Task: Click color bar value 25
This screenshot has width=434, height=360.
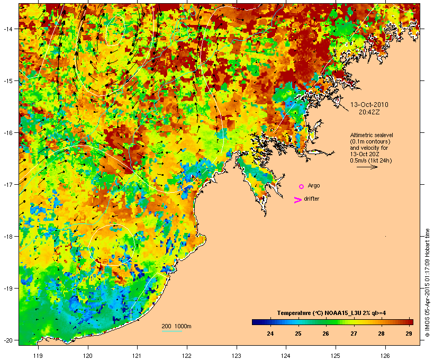Action: click(298, 334)
